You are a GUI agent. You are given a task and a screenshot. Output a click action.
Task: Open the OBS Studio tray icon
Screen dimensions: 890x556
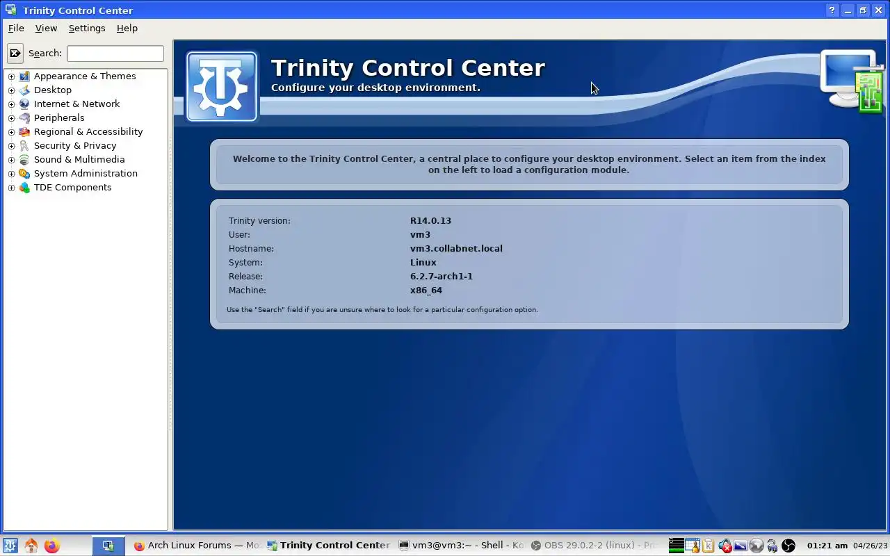[788, 546]
